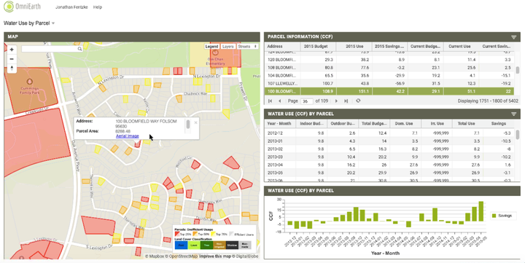Click the map search magnifier icon
525x263 pixels.
click(79, 49)
